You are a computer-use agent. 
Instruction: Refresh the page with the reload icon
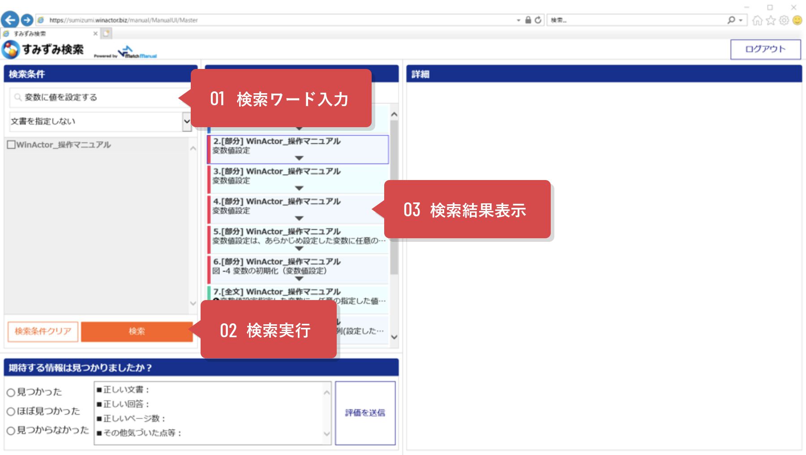pos(537,20)
